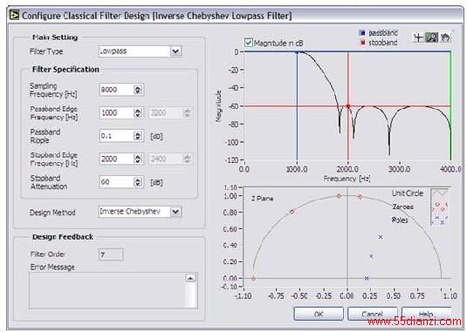Click the Main Setting heading
This screenshot has width=467, height=332.
point(55,37)
